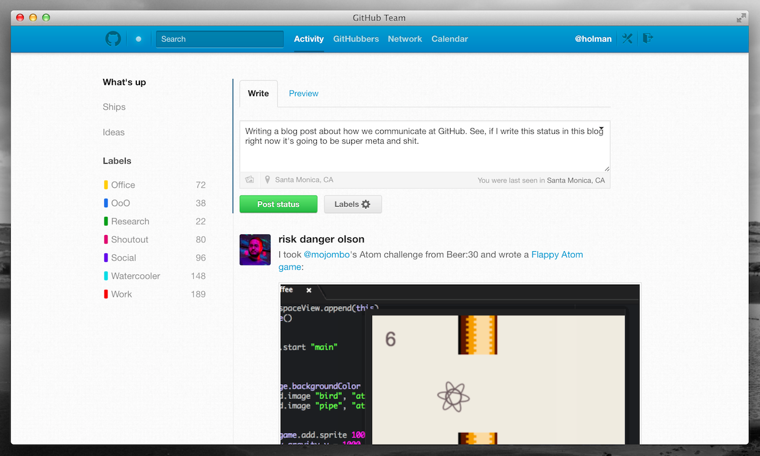The height and width of the screenshot is (456, 760).
Task: Open the risk danger olson author name
Action: tap(321, 239)
